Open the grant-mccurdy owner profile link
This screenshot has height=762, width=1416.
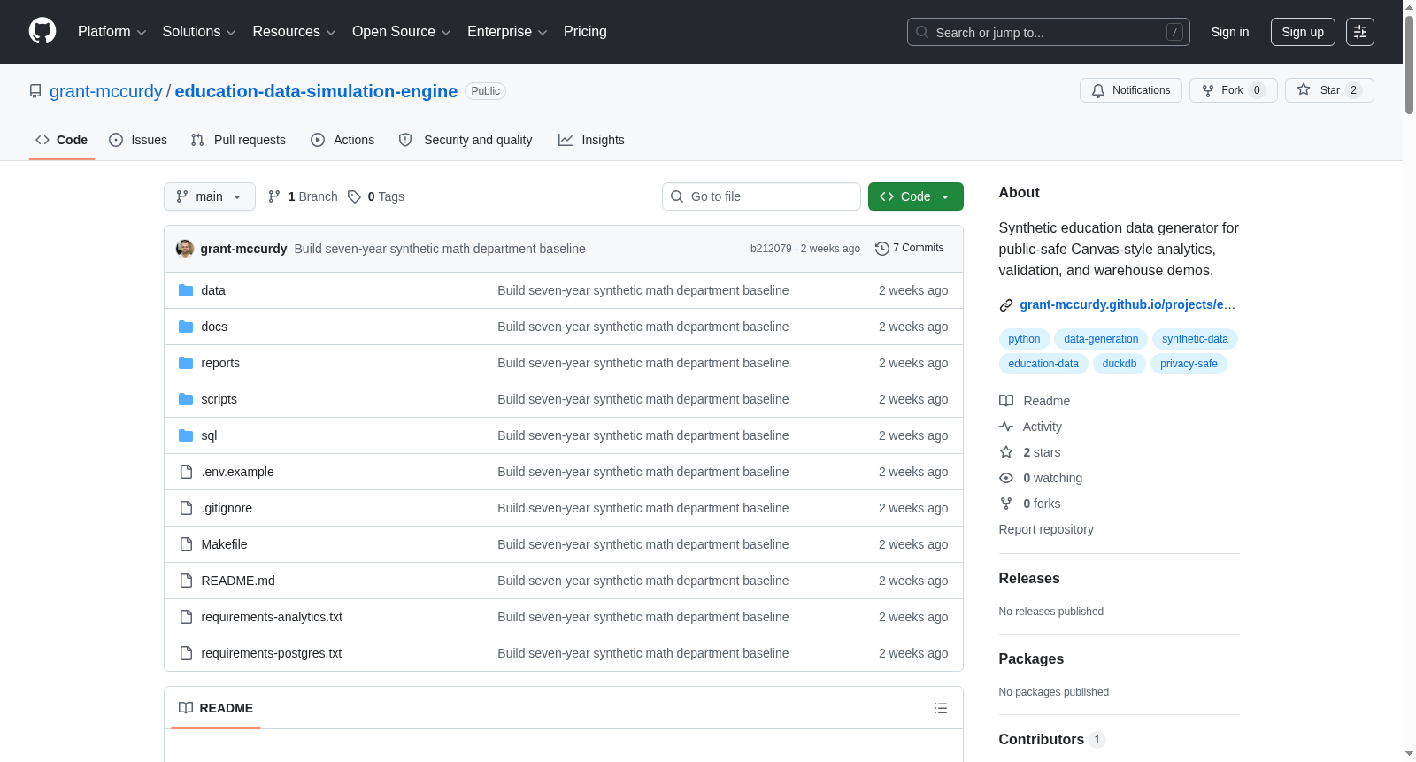coord(106,91)
